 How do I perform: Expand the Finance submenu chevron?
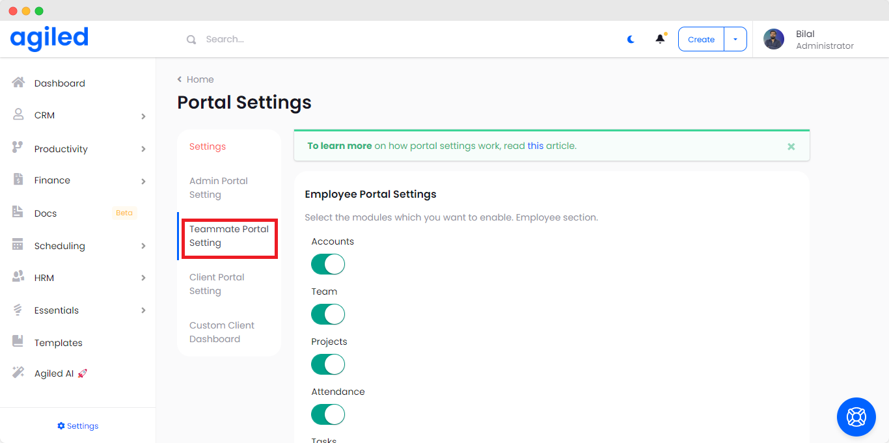pos(143,181)
